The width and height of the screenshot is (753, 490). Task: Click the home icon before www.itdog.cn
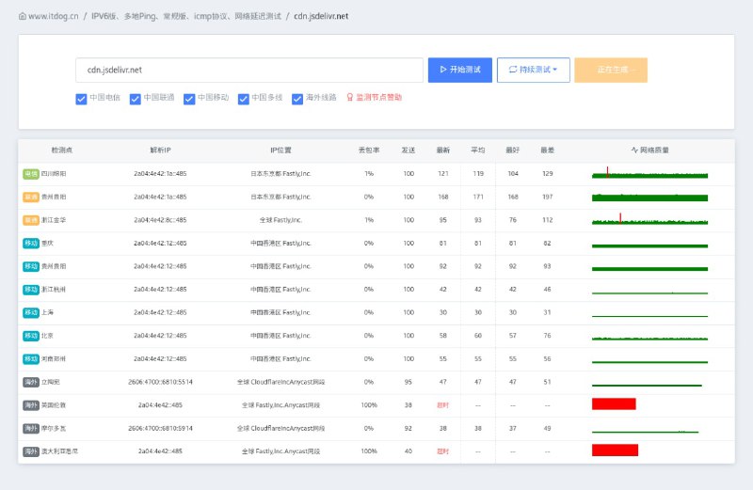pos(23,16)
